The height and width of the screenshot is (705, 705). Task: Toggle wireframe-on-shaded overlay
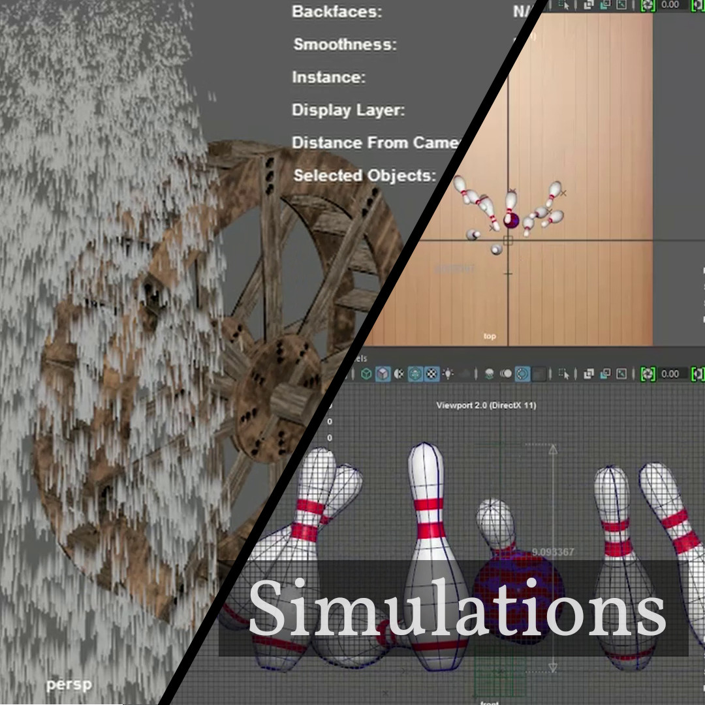[x=398, y=373]
